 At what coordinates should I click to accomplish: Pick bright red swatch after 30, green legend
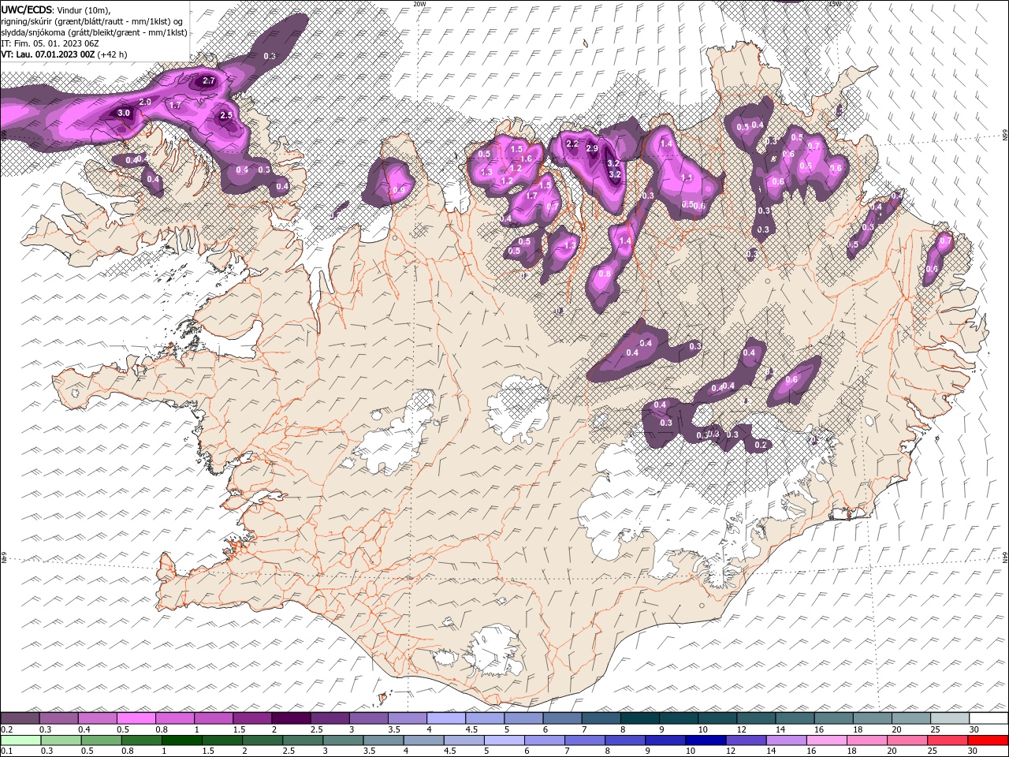[x=988, y=740]
